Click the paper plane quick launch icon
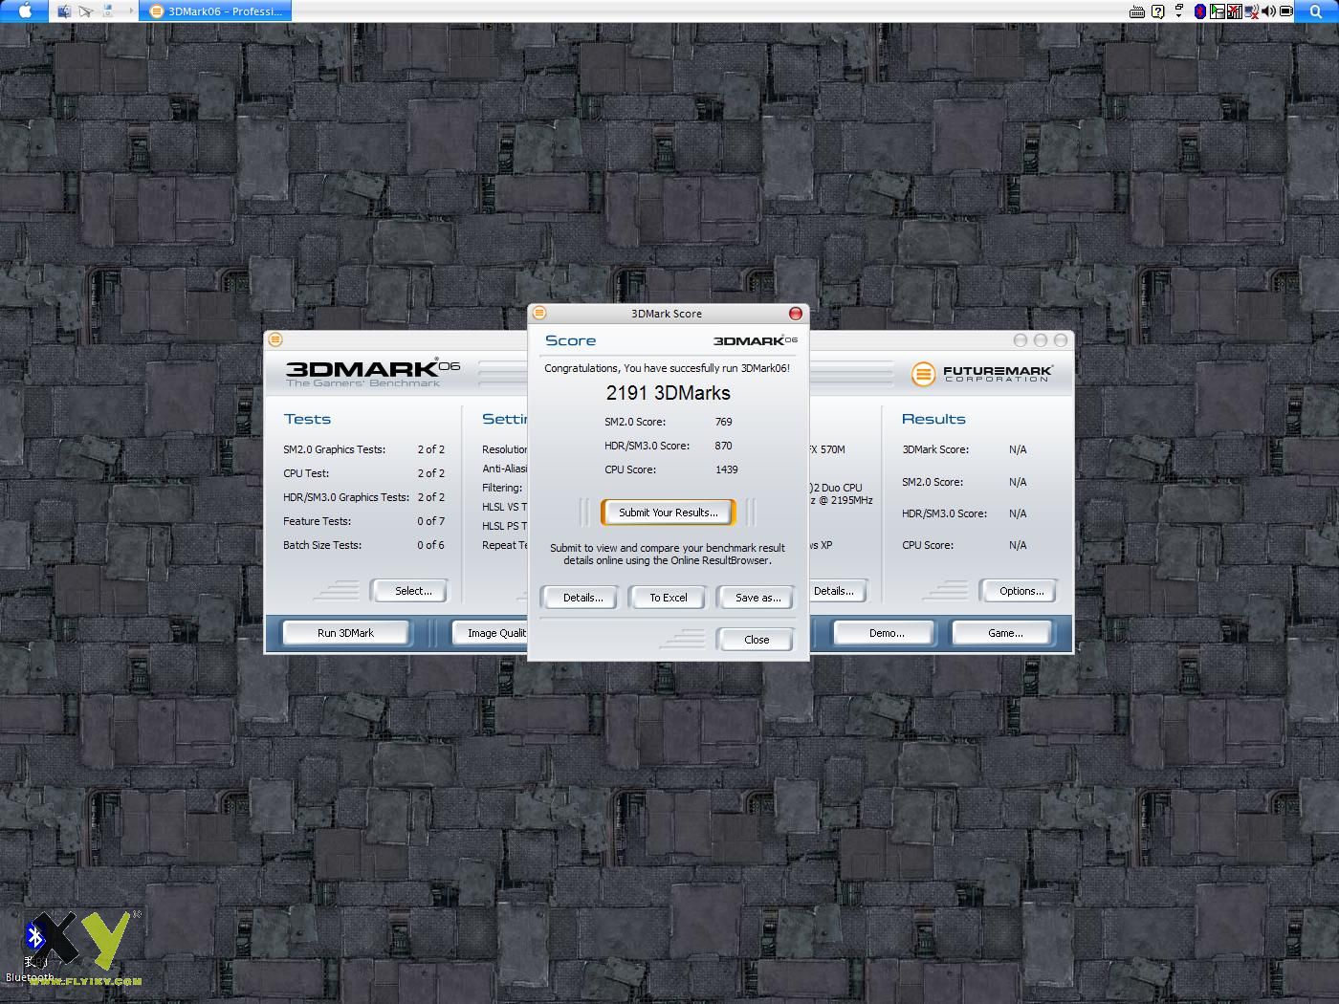 [86, 11]
